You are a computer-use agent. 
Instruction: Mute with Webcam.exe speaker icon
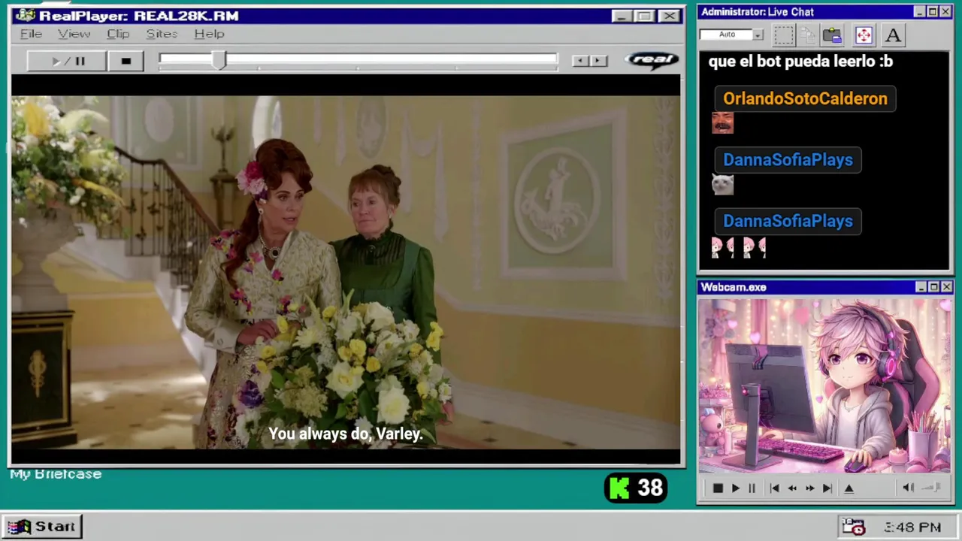click(x=908, y=488)
